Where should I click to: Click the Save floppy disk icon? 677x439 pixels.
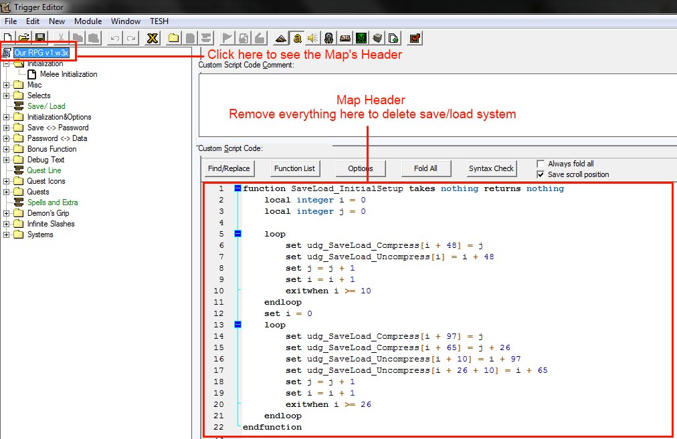(40, 38)
